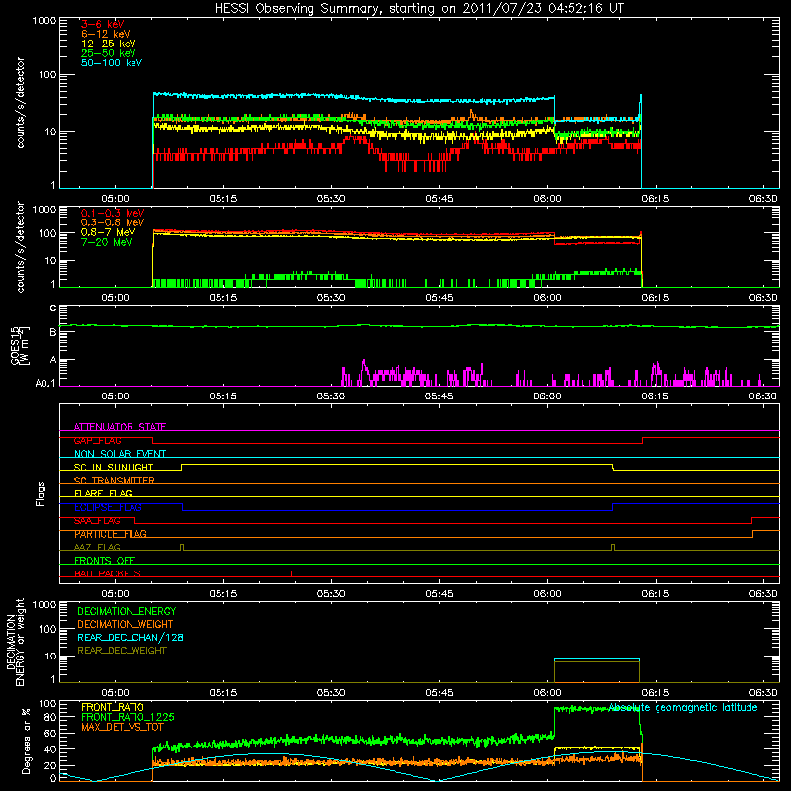Click the FLARE_FLAG label
The width and height of the screenshot is (791, 791).
[103, 493]
